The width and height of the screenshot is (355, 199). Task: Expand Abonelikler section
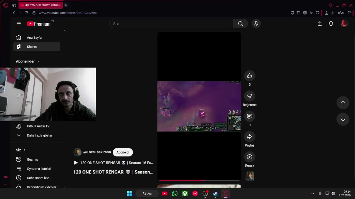[27, 61]
